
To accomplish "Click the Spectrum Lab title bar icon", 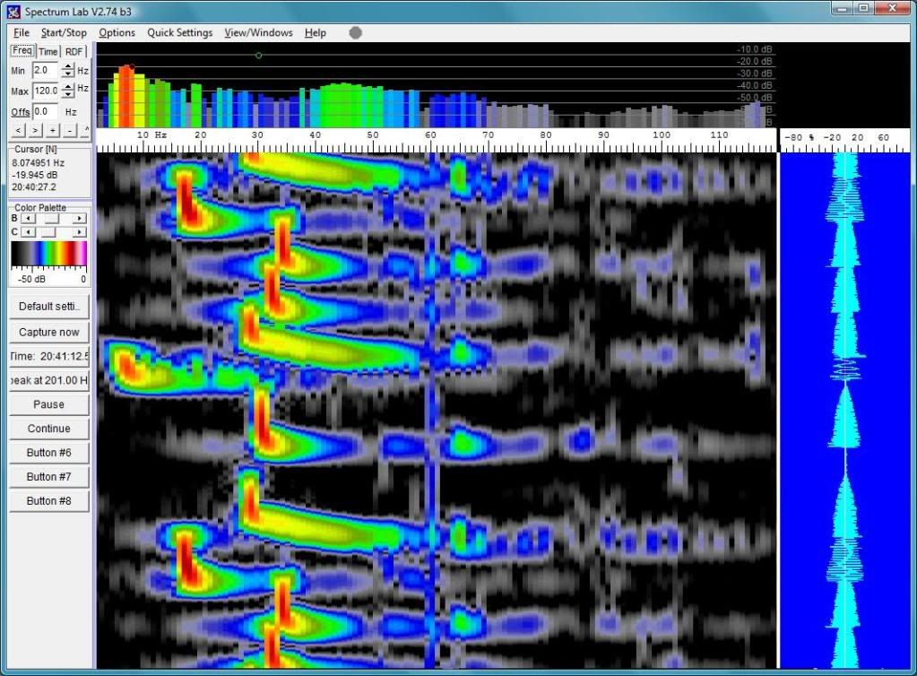I will (13, 11).
